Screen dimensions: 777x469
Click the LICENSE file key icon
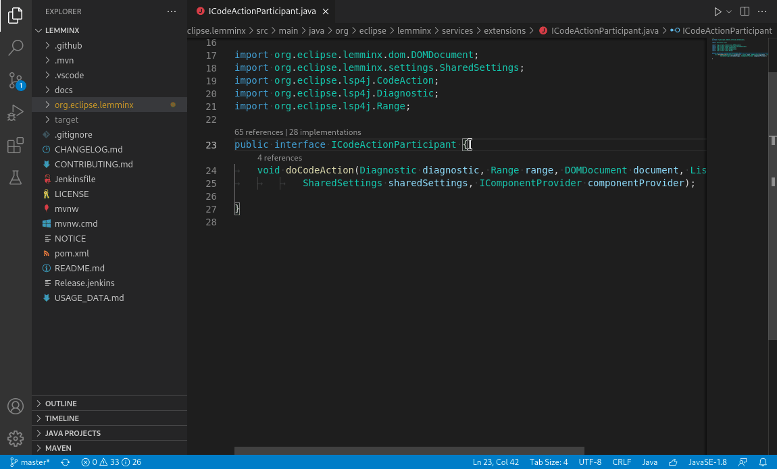47,194
